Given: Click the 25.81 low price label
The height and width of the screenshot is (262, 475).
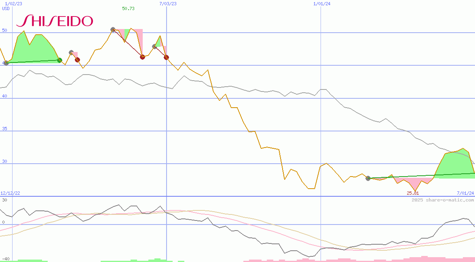Looking at the screenshot, I should tap(413, 193).
